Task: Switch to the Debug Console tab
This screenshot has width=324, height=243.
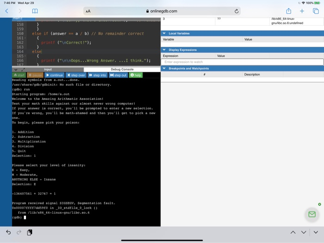Action: click(x=122, y=69)
